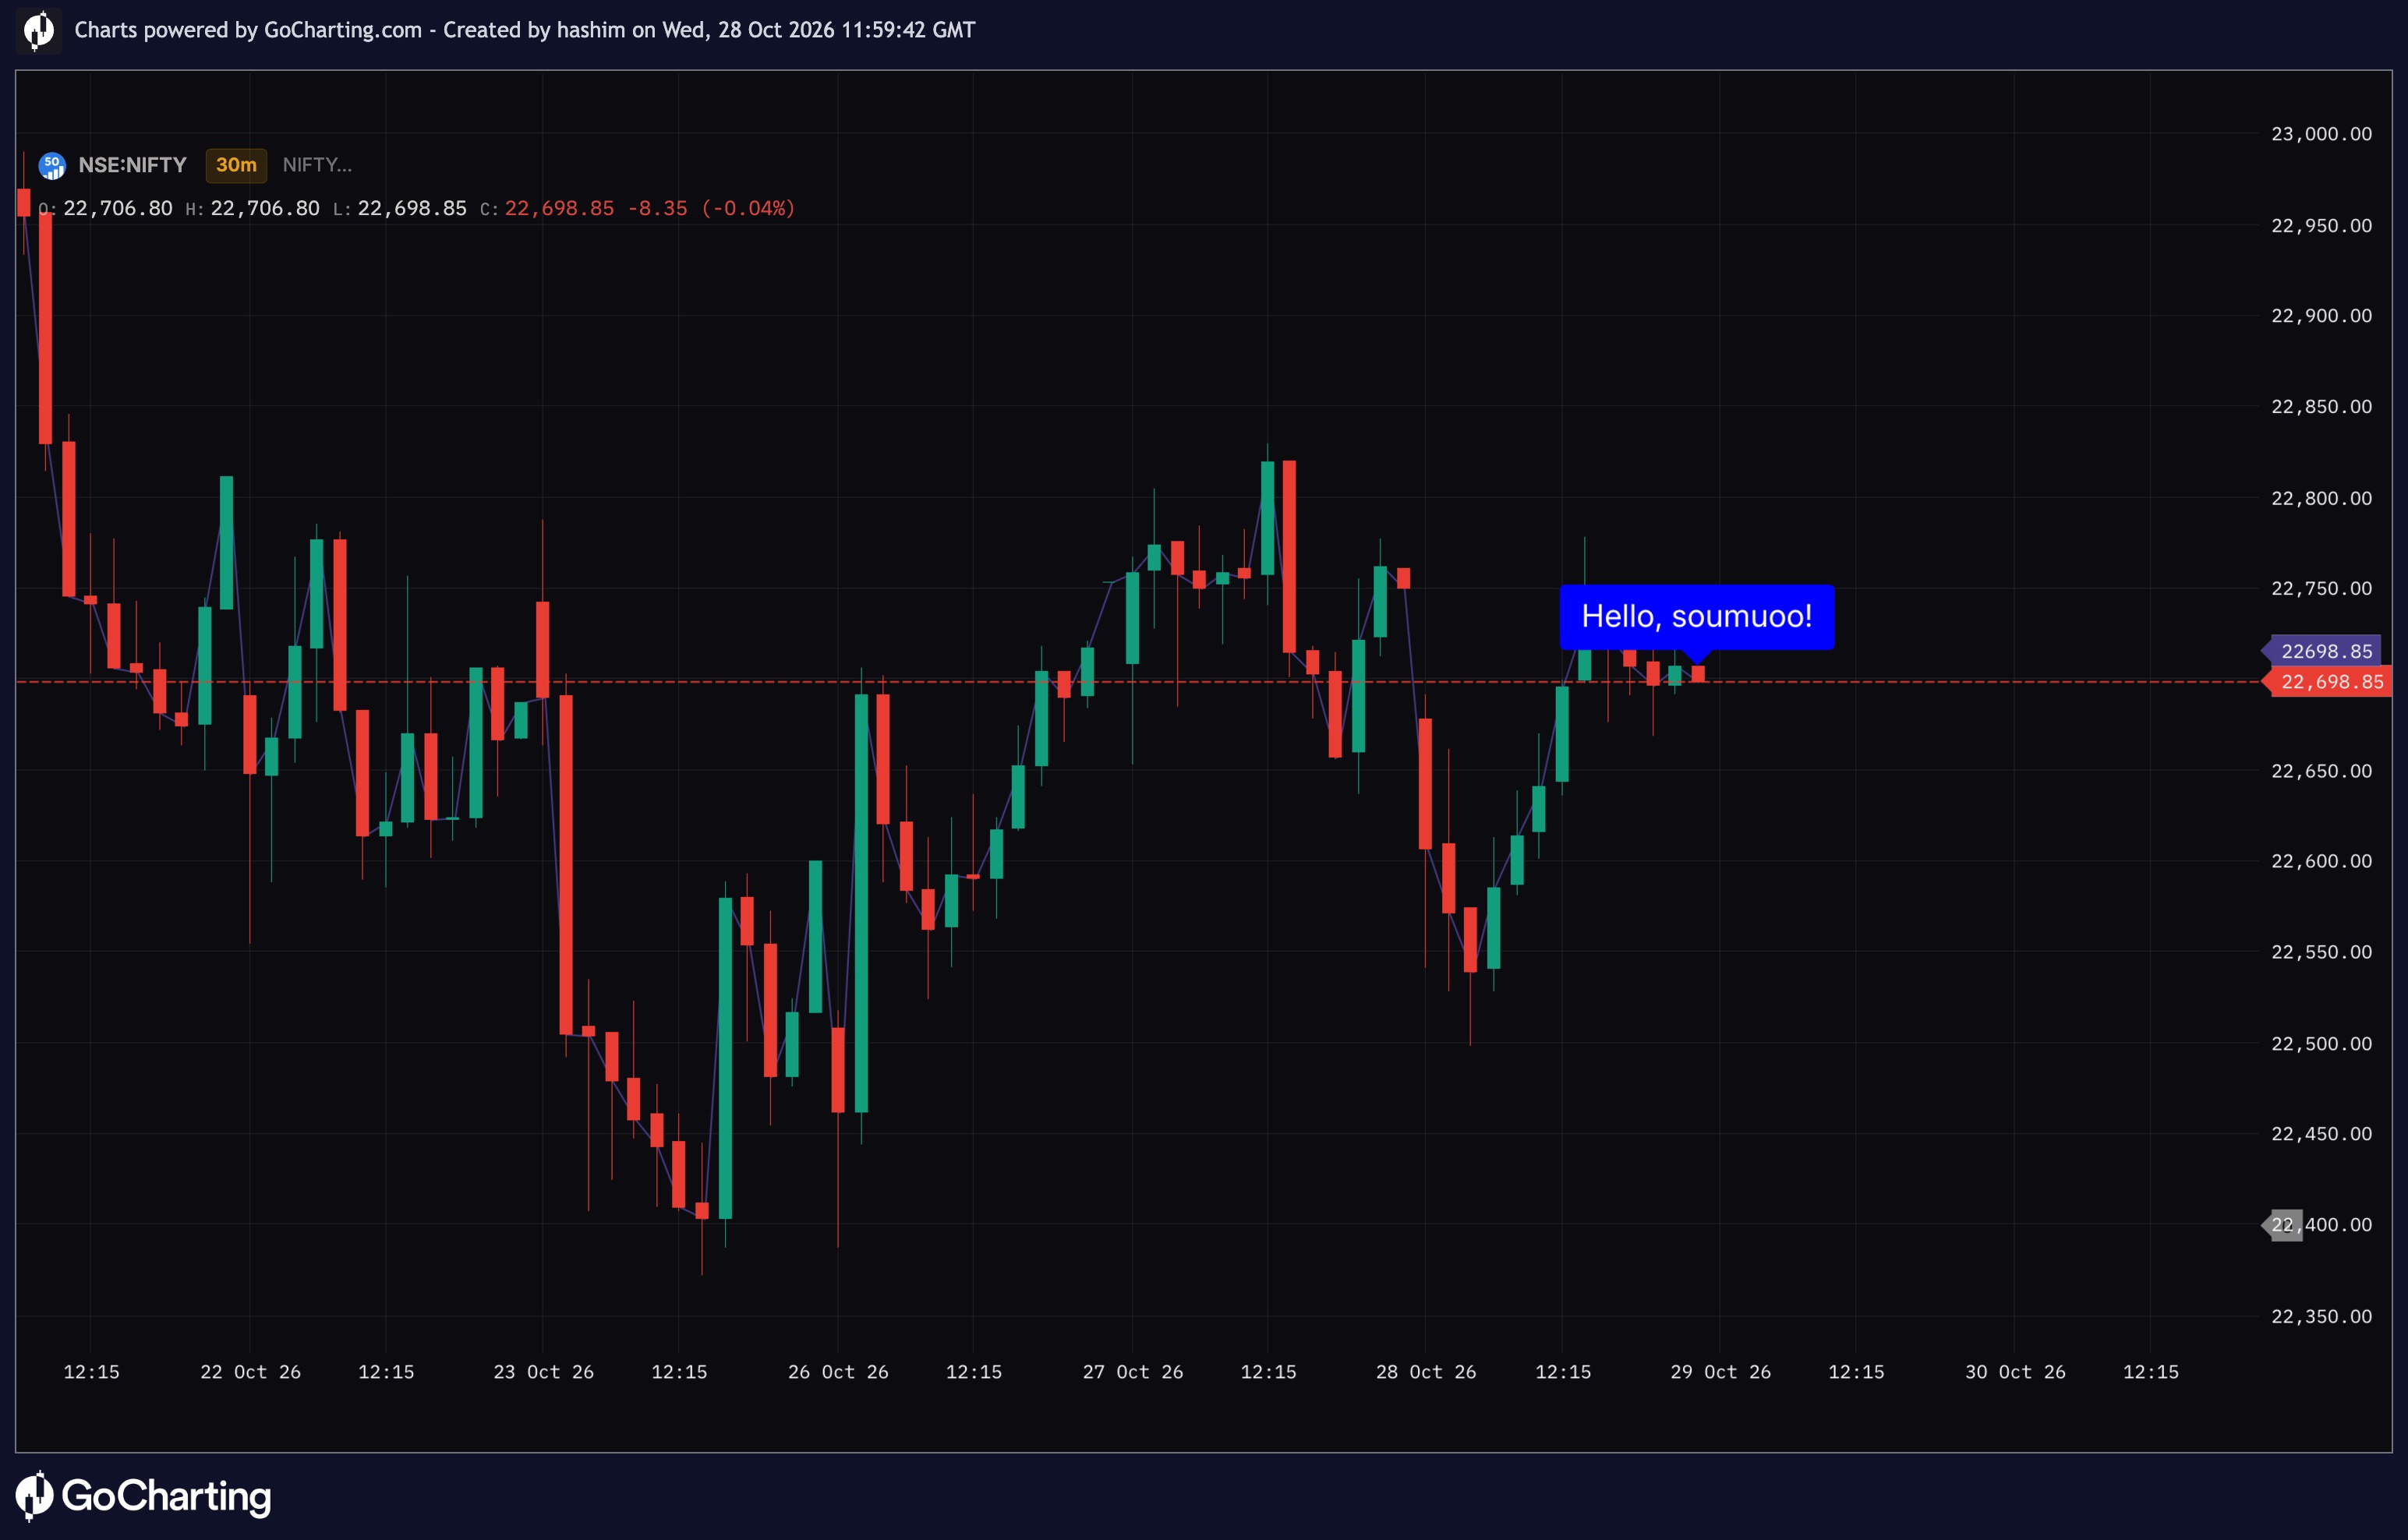The image size is (2408, 1540).
Task: Click the 29 Oct 26 date label
Action: pyautogui.click(x=1720, y=1372)
